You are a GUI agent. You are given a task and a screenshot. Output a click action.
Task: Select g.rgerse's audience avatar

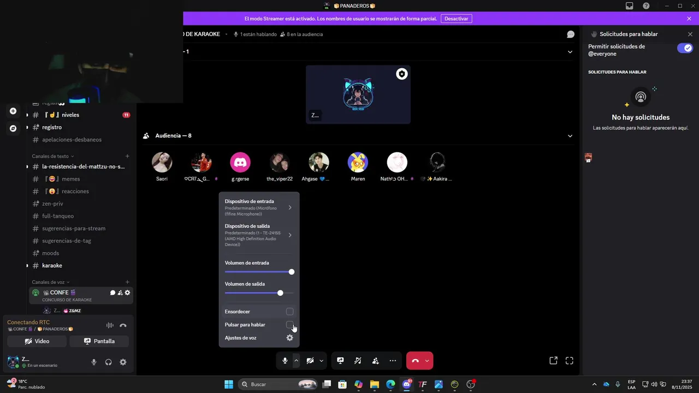click(240, 162)
